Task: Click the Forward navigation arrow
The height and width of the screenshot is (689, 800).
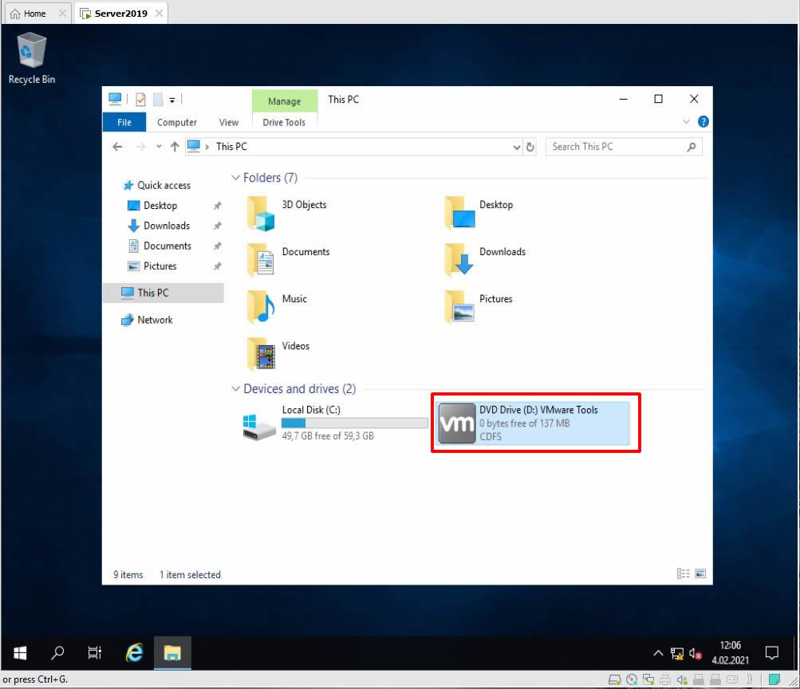Action: coord(140,147)
